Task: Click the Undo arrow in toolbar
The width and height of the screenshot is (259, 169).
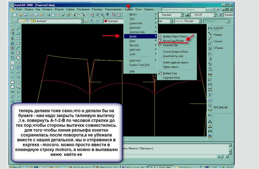Action: point(76,15)
